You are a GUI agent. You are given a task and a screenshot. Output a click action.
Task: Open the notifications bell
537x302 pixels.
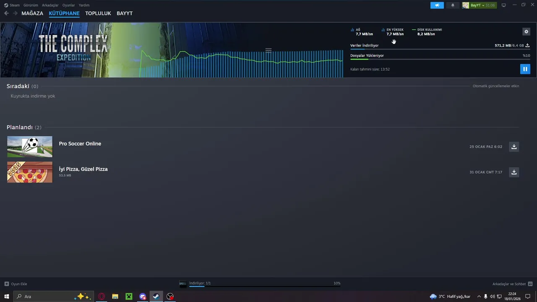(453, 5)
